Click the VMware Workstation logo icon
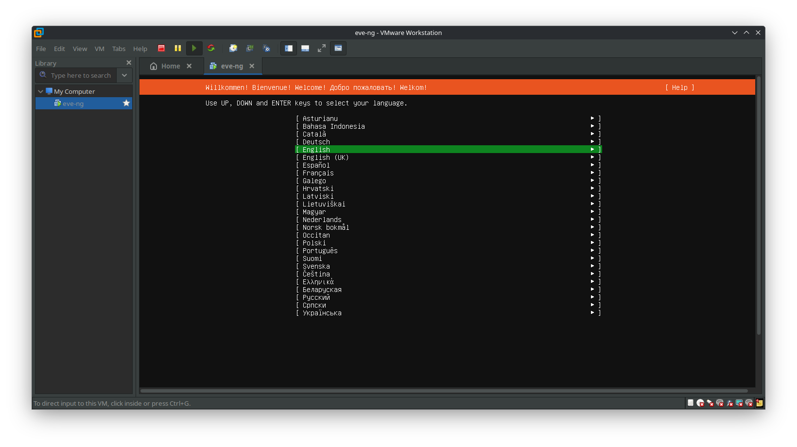797x447 pixels. click(39, 33)
